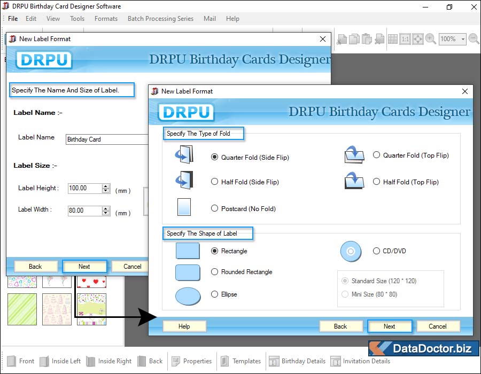The image size is (481, 374).
Task: Click the CD/DVD disc shape icon
Action: 351,251
